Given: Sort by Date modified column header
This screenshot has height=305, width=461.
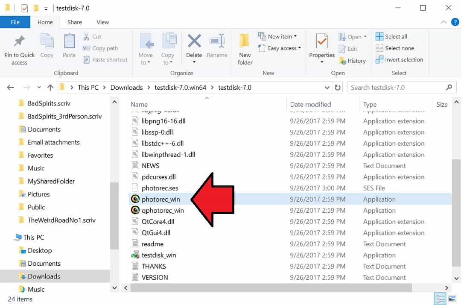Looking at the screenshot, I should tap(310, 104).
